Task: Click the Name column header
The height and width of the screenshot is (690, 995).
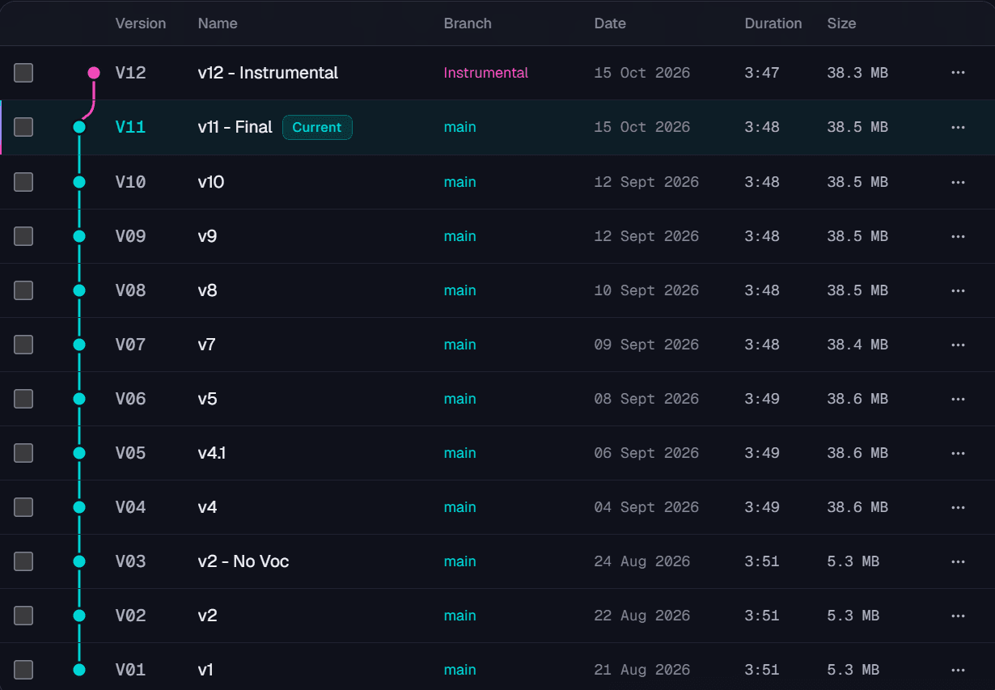Action: tap(218, 23)
